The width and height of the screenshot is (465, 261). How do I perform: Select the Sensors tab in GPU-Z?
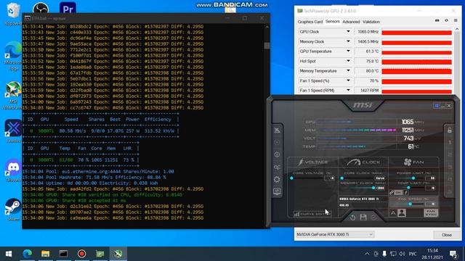[333, 22]
